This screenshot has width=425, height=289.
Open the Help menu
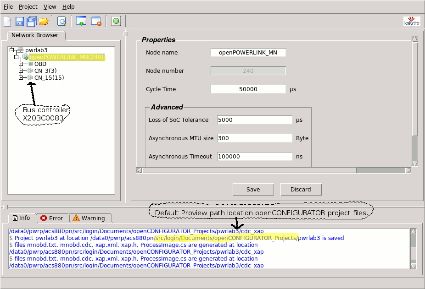[x=68, y=7]
